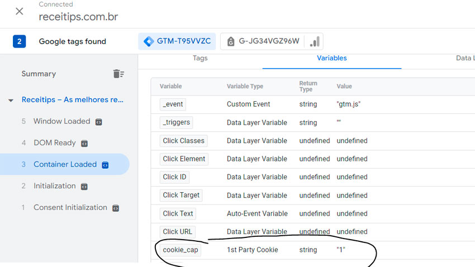Viewport: 475px width, 267px height.
Task: Open the Summary view
Action: click(x=39, y=74)
